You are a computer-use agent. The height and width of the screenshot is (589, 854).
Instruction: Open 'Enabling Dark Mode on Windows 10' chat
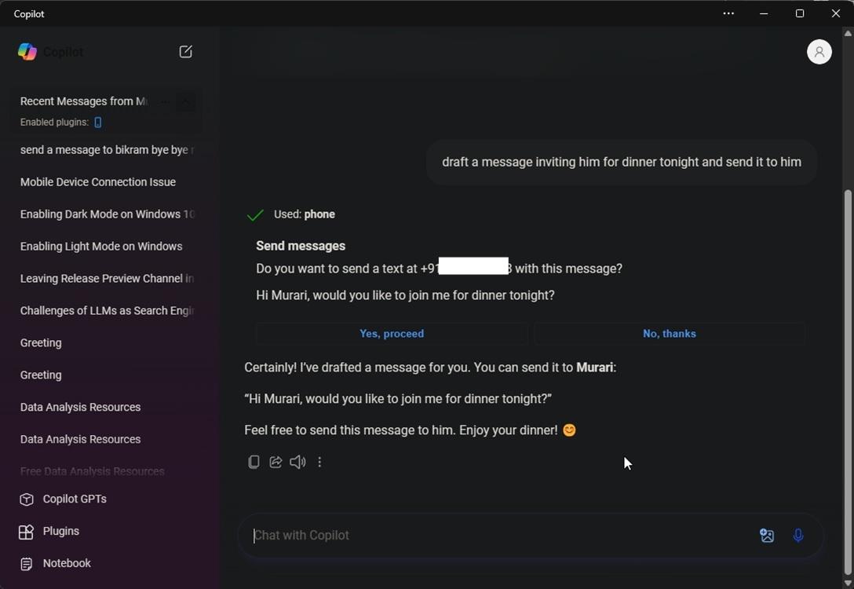pyautogui.click(x=106, y=214)
